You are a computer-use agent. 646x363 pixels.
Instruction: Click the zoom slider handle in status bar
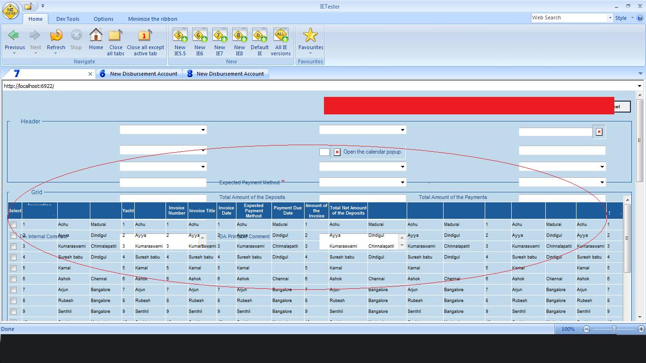point(614,329)
